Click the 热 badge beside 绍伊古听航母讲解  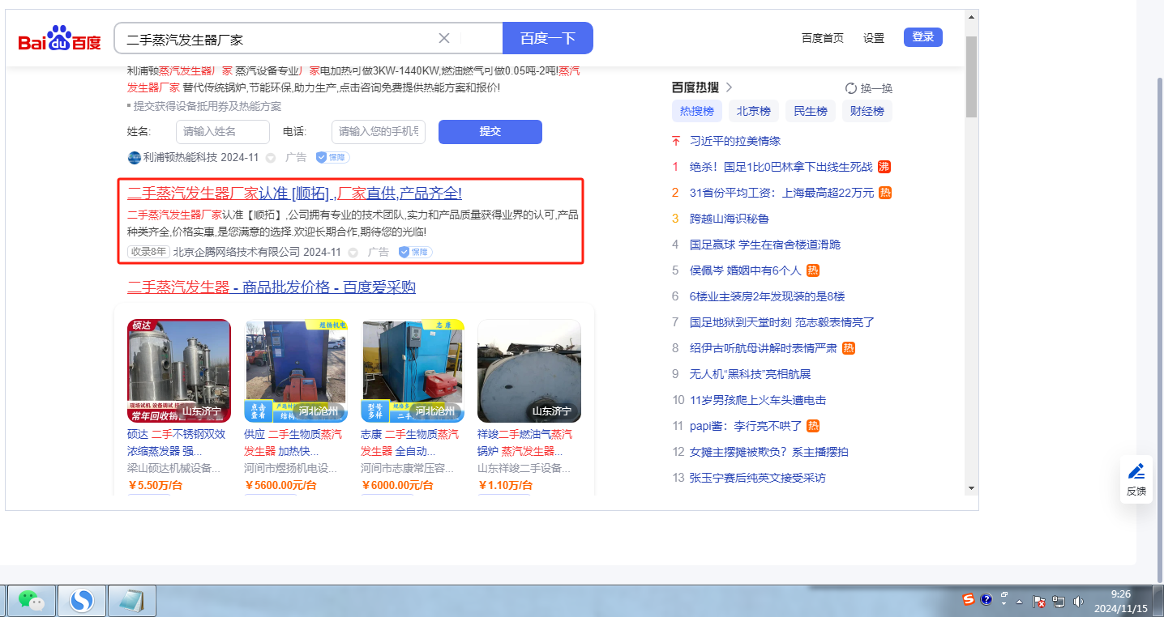tap(849, 348)
